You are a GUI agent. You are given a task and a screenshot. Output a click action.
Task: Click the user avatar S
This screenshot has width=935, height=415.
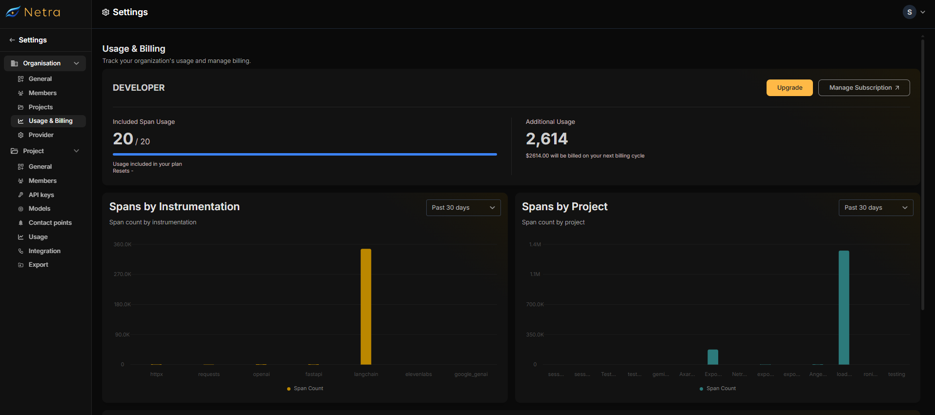click(909, 12)
